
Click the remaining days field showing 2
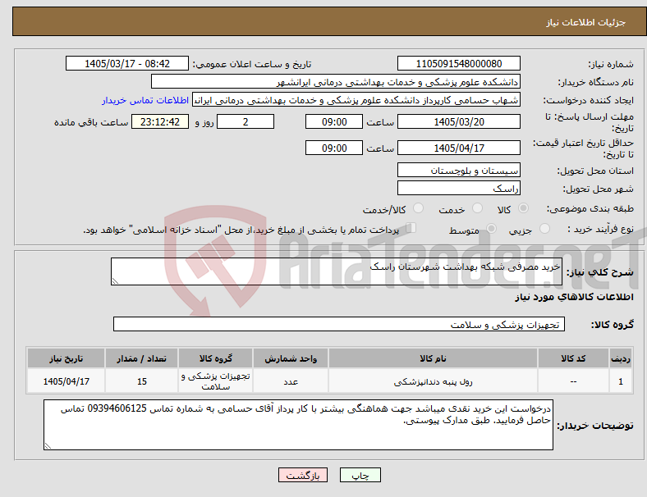(x=245, y=121)
